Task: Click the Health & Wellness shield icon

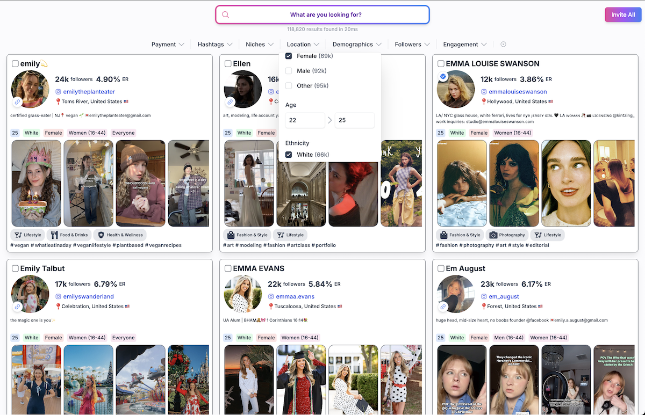Action: tap(101, 235)
